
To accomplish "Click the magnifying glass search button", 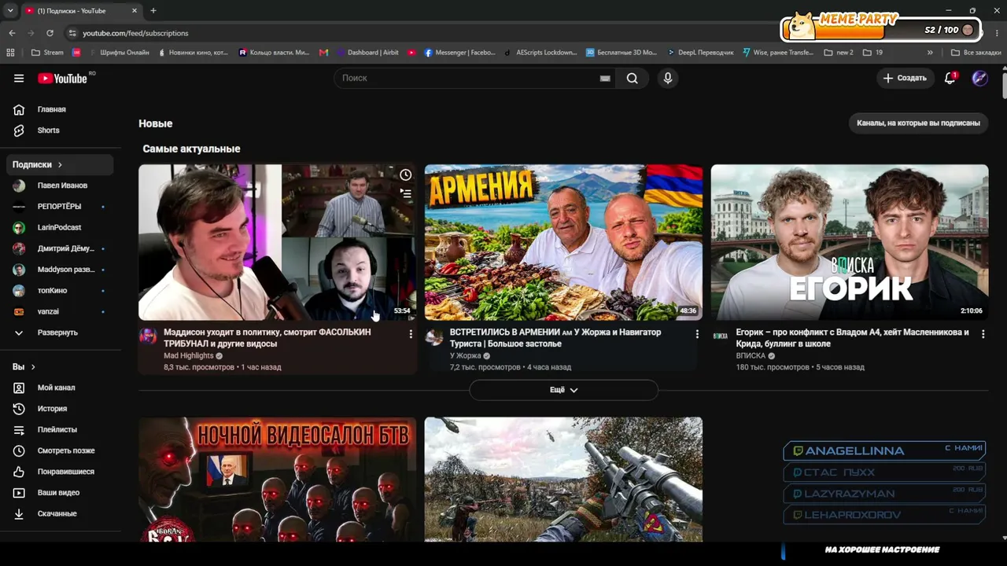I will 632,78.
